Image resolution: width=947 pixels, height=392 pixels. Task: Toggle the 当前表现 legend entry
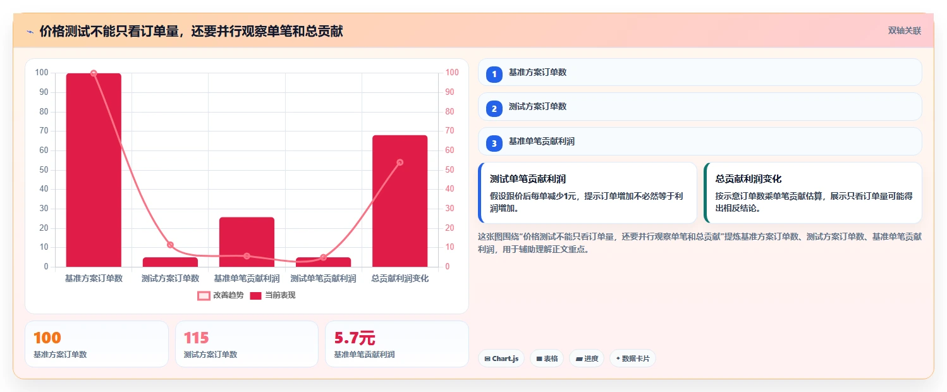tap(272, 295)
